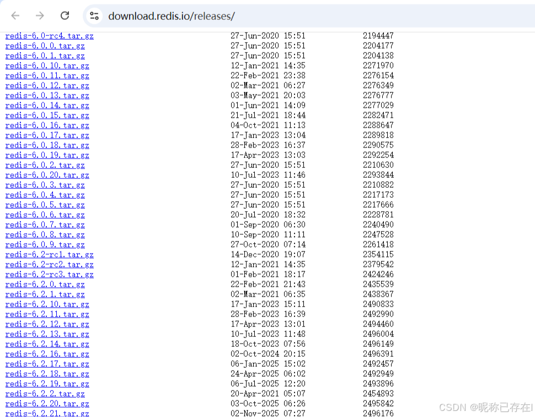This screenshot has height=417, width=535.
Task: Download redis-6.2.13.tar.gz
Action: (47, 334)
